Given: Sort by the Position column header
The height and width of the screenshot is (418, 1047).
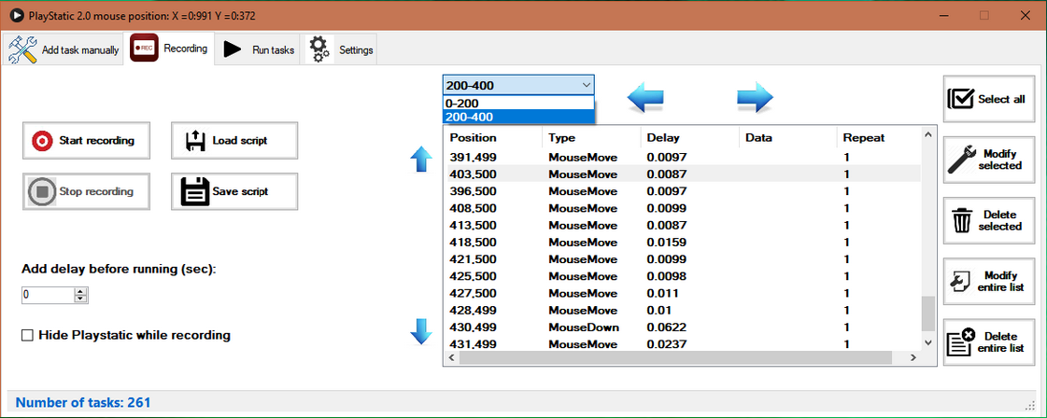Looking at the screenshot, I should pos(493,138).
